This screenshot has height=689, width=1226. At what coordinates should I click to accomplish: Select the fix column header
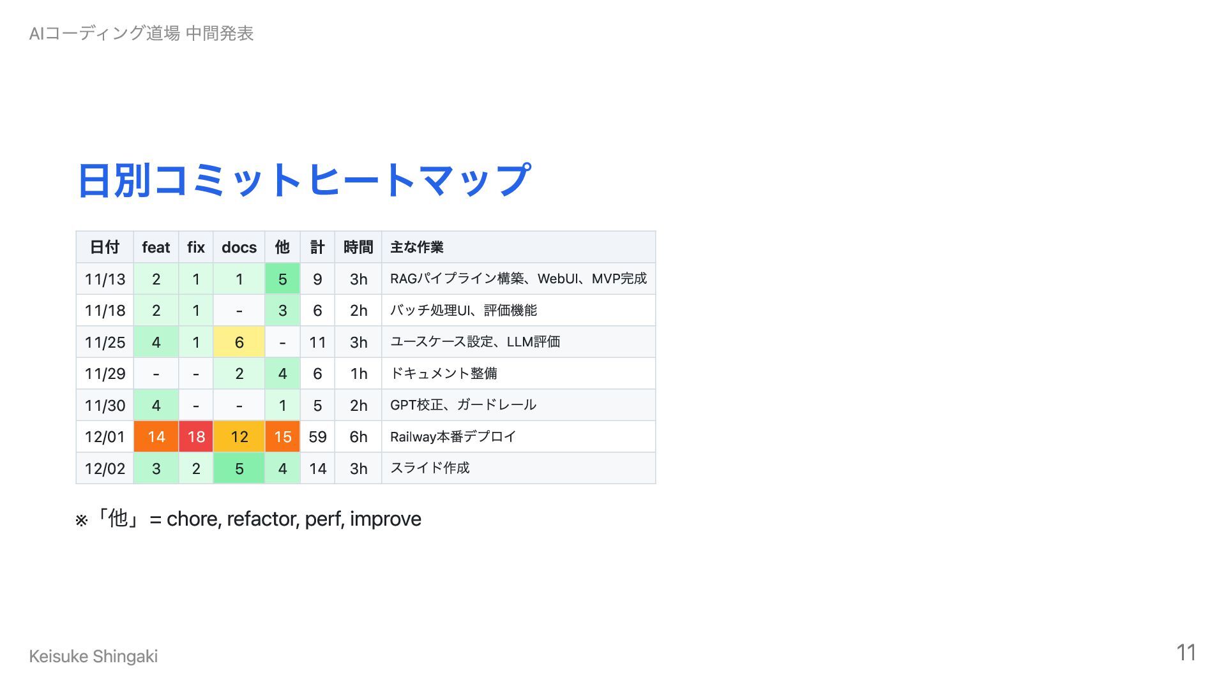pos(196,247)
